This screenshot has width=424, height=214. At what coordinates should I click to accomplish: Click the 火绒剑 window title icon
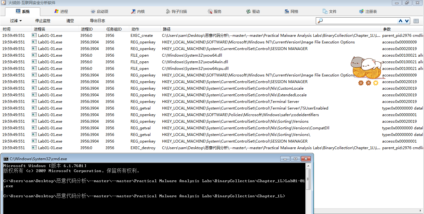pyautogui.click(x=4, y=3)
